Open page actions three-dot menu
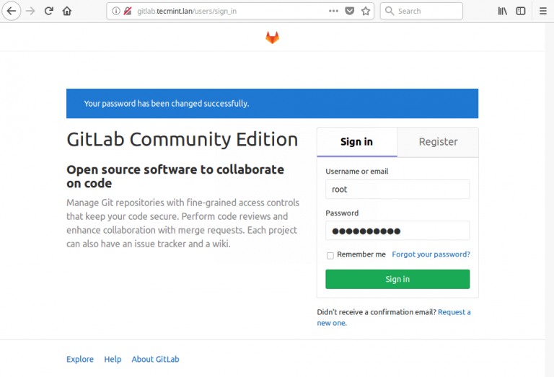 pyautogui.click(x=333, y=11)
